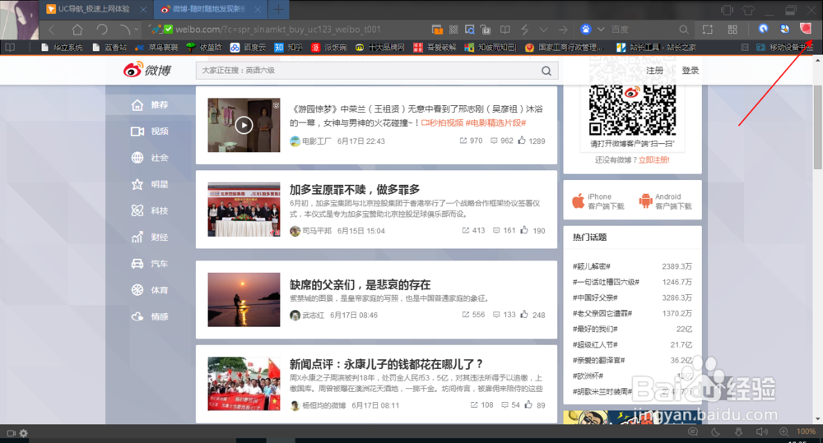The width and height of the screenshot is (823, 443).
Task: Click the 立即注册 link
Action: point(654,160)
